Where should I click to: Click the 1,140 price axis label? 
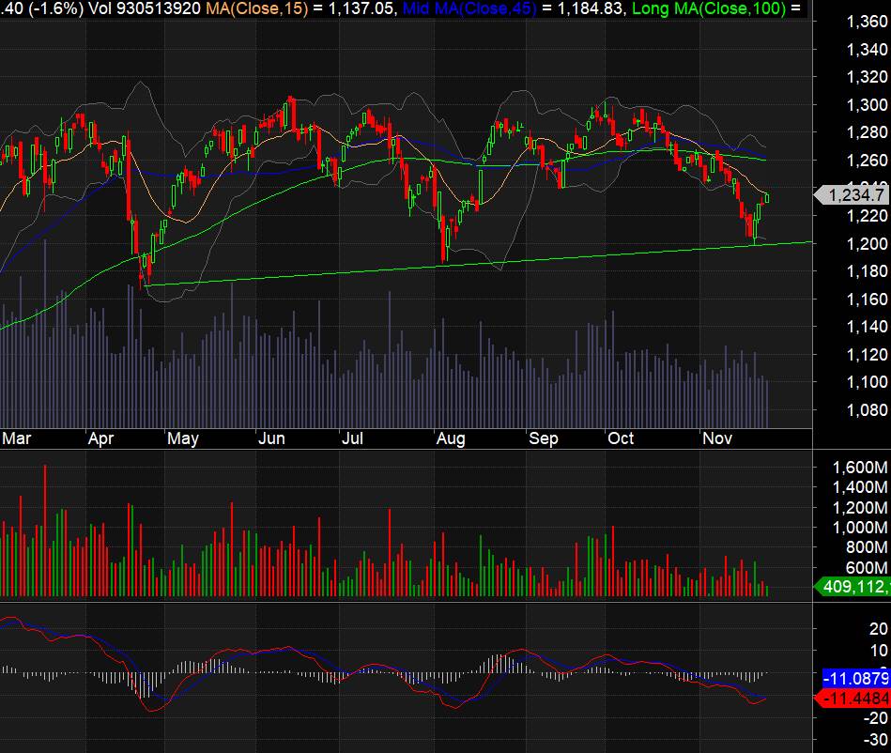867,327
